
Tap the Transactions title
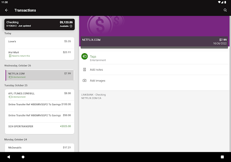pyautogui.click(x=25, y=10)
